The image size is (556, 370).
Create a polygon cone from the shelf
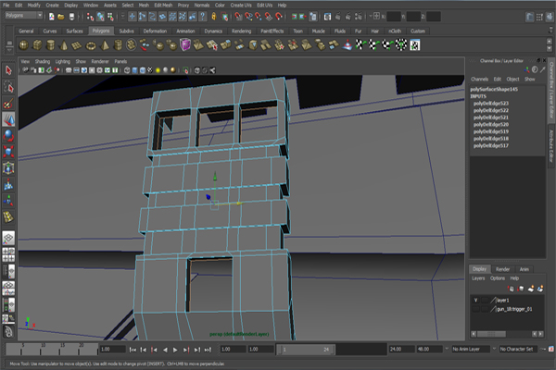64,45
